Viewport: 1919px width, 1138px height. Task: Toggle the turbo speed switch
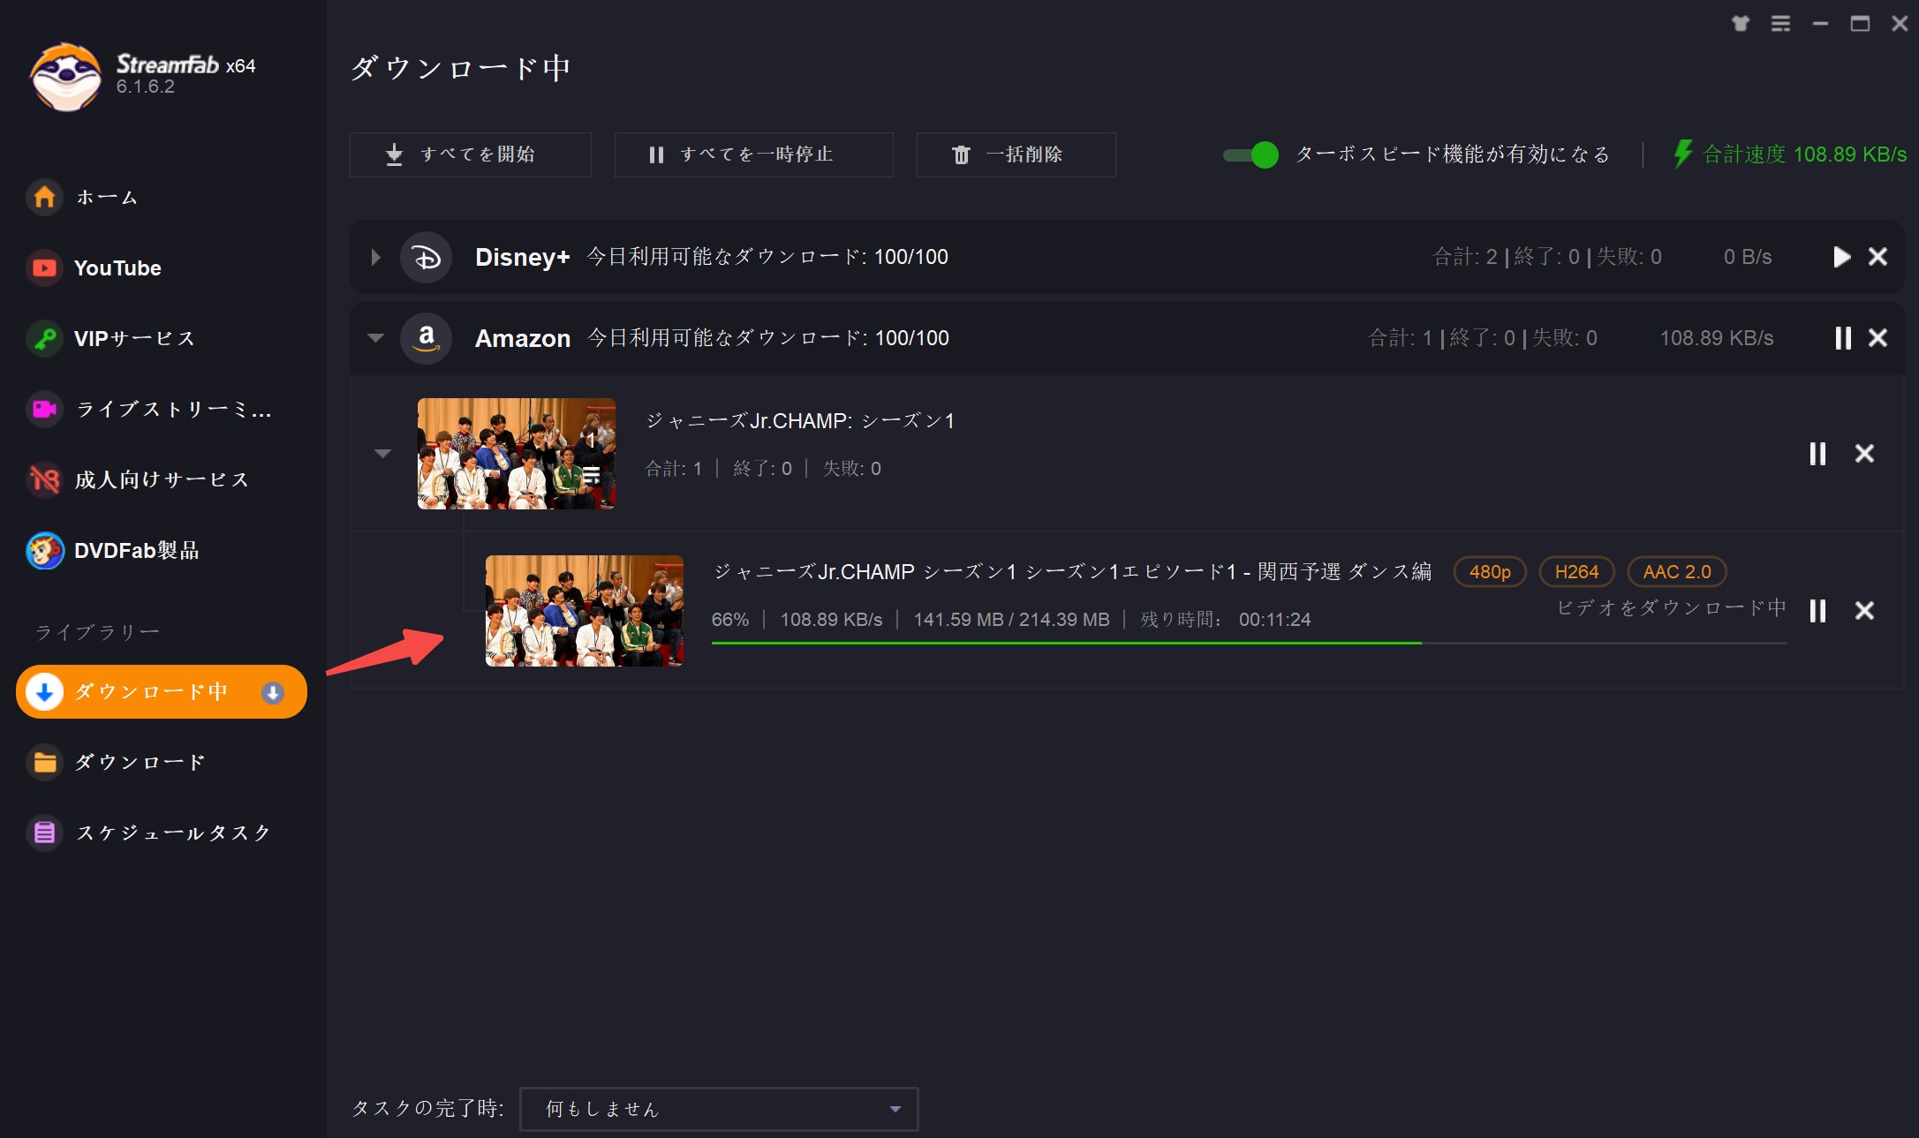pyautogui.click(x=1250, y=154)
